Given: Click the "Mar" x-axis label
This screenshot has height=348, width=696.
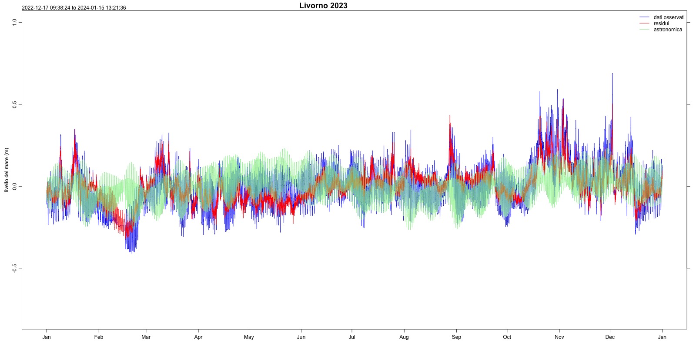Looking at the screenshot, I should [x=146, y=337].
